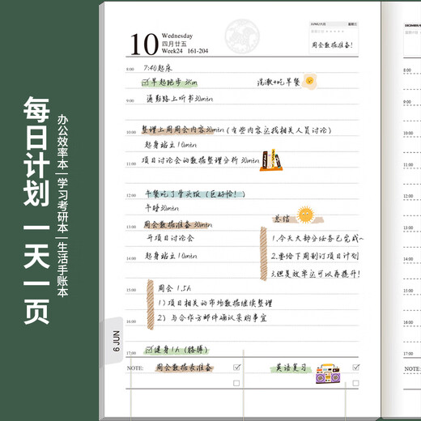Check the empty box below 周会数据表准备 checkbox

[236, 383]
